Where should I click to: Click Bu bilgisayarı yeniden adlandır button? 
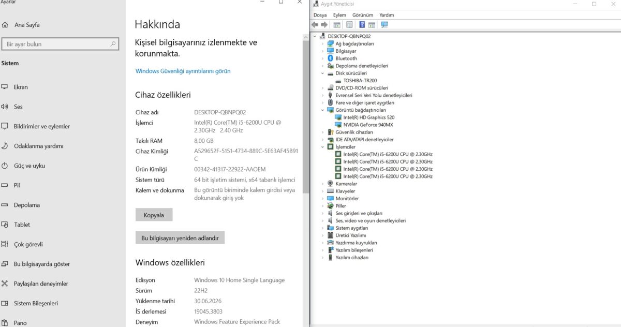point(180,238)
